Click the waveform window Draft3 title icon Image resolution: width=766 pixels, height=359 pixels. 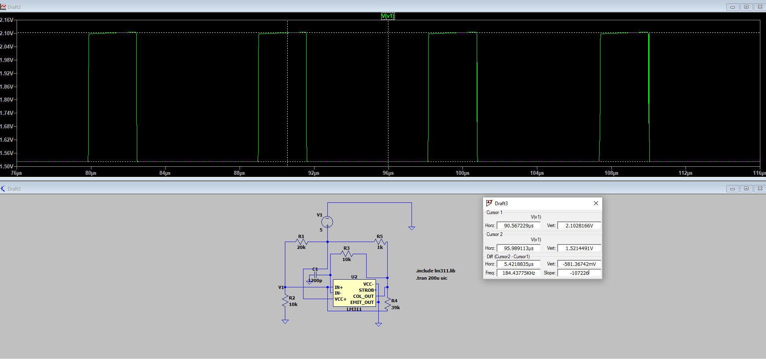(x=3, y=7)
